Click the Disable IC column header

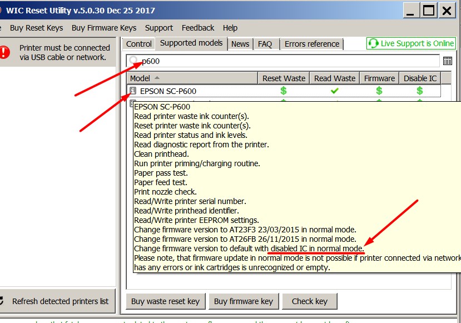pos(420,78)
